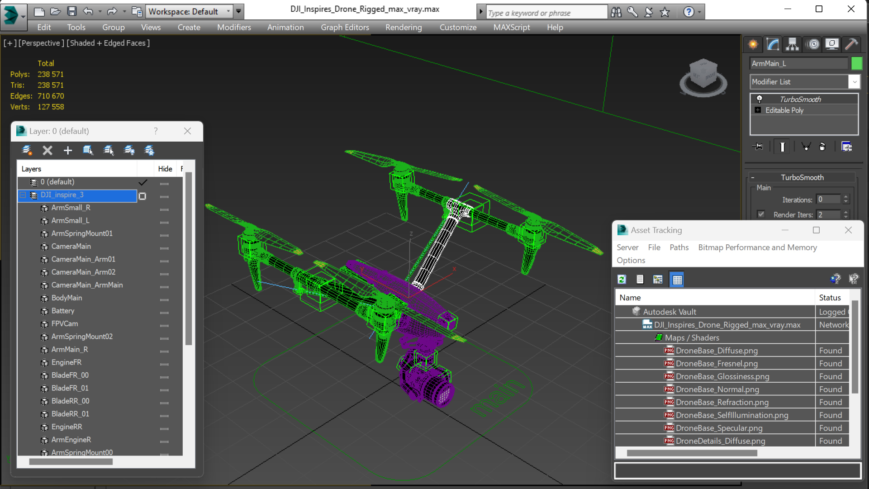This screenshot has width=869, height=489.
Task: Open the Workspace: Default dropdown
Action: click(189, 11)
